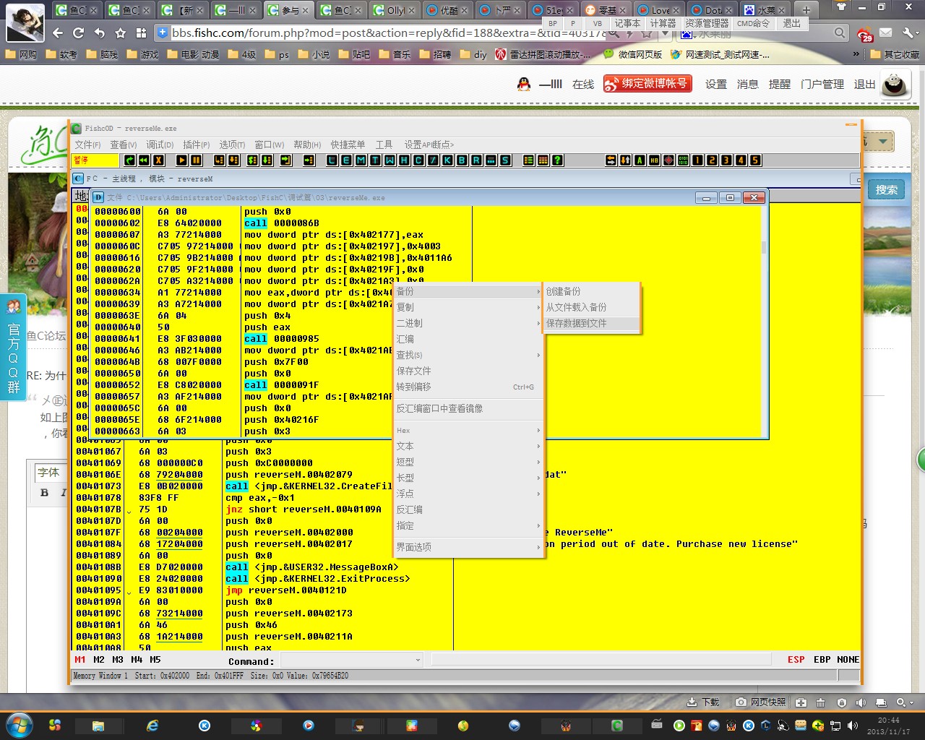The height and width of the screenshot is (740, 925).
Task: Expand 界面选项 context menu submenu
Action: coord(468,547)
